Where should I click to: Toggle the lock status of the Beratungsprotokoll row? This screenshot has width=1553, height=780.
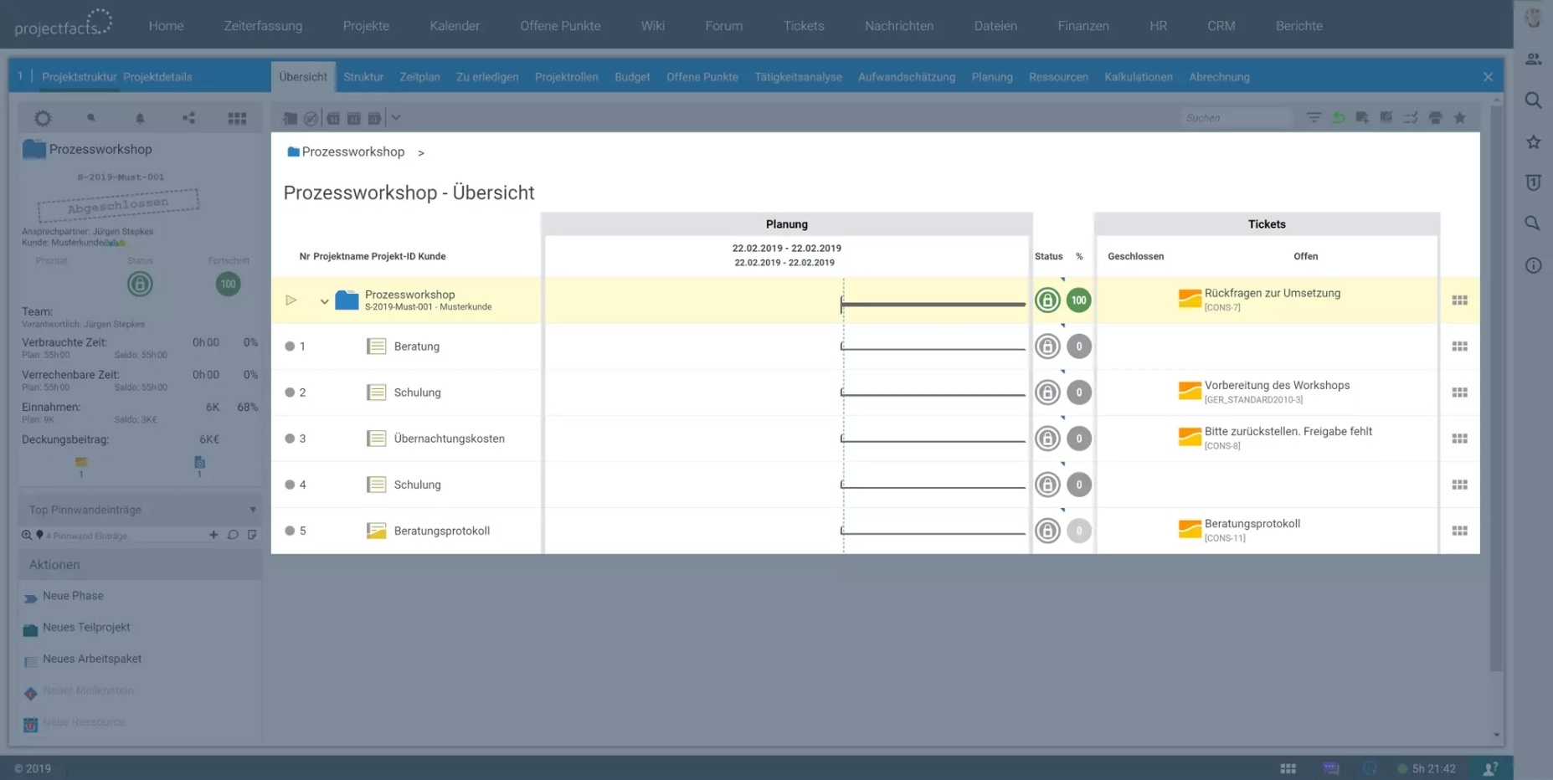click(1047, 531)
